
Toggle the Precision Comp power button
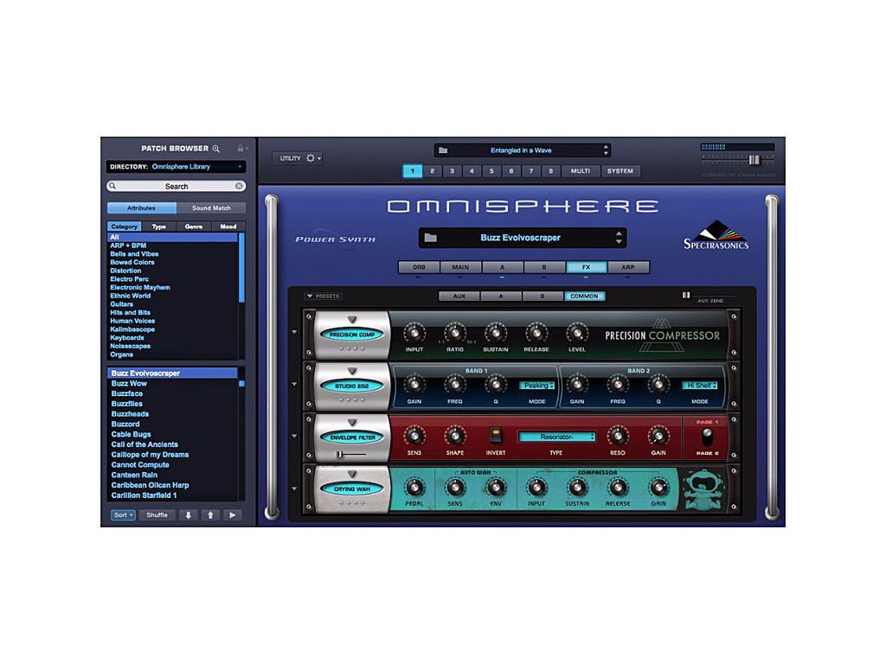point(352,335)
